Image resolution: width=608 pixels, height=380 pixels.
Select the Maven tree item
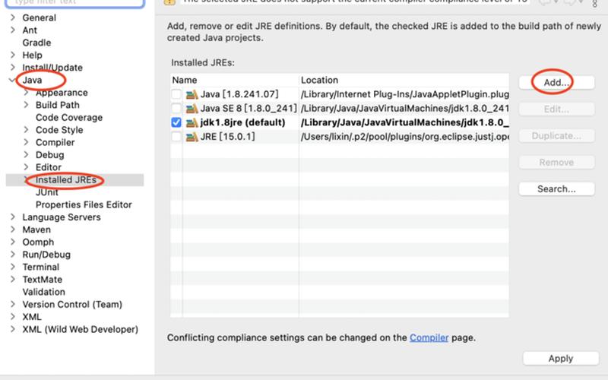[x=36, y=230]
